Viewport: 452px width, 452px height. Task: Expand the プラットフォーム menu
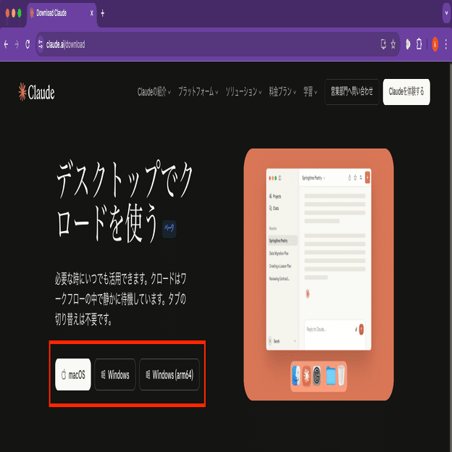(198, 92)
